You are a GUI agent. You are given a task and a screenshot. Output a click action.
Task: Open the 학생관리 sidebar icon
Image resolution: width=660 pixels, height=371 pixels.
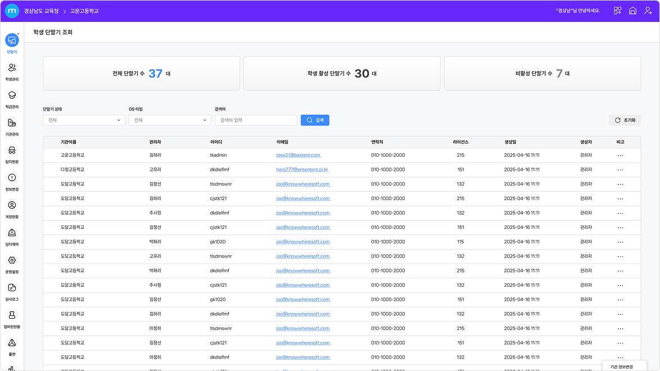pos(12,68)
